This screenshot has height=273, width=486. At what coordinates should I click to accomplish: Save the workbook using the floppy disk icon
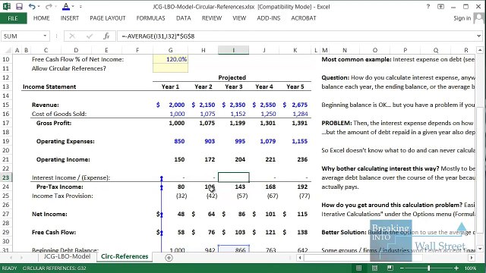pyautogui.click(x=19, y=6)
